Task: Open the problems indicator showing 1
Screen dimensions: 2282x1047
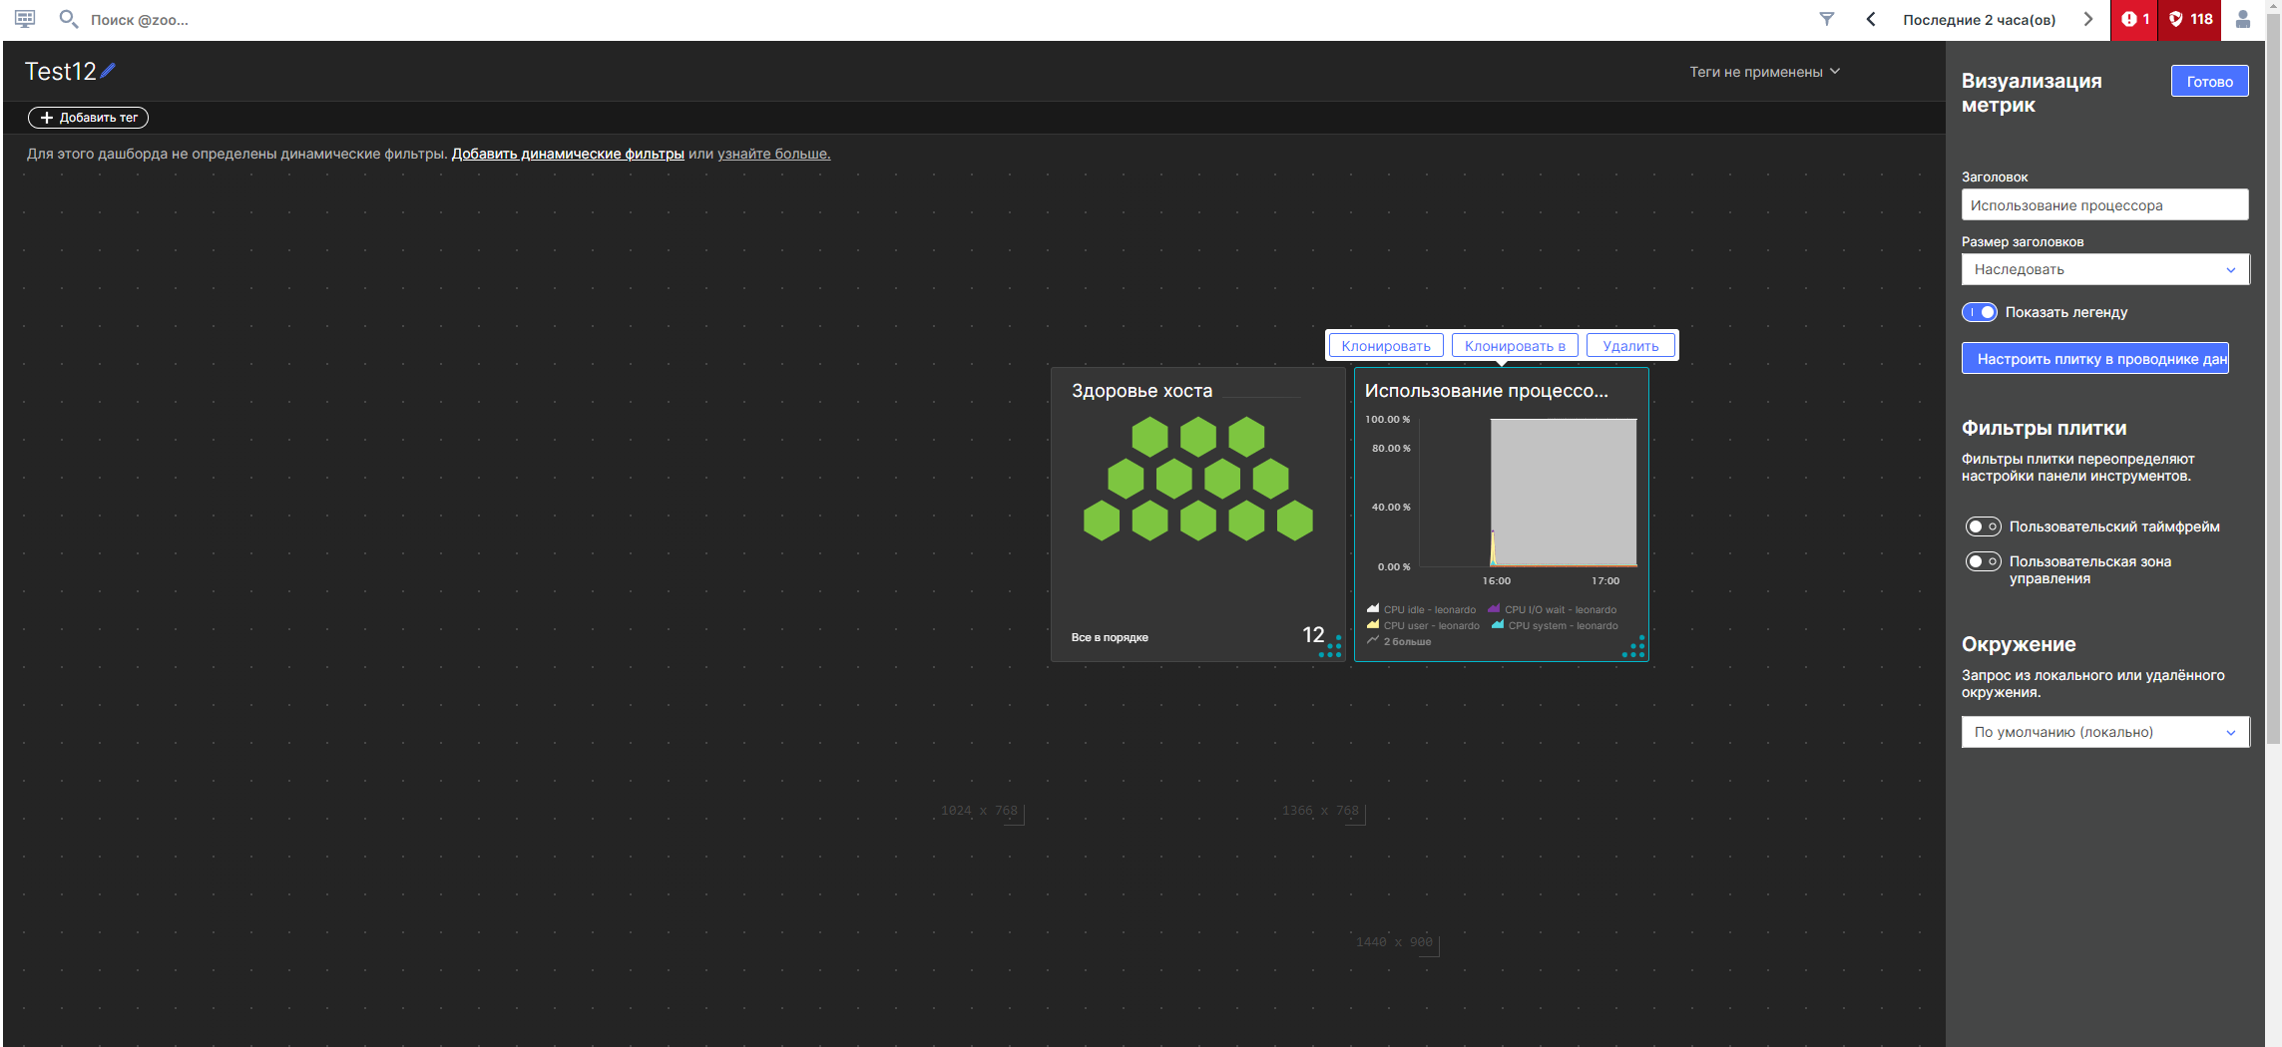Action: (x=2134, y=19)
